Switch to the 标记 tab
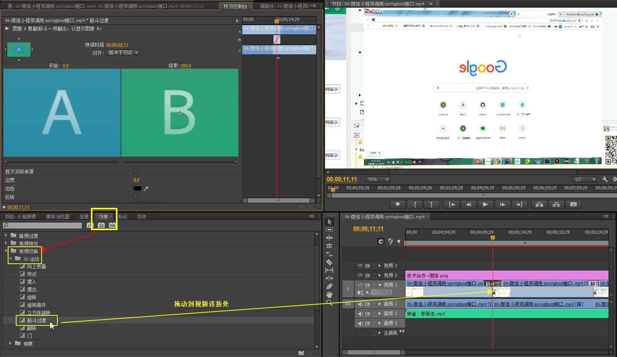Viewport: 617px width, 357px height. [x=122, y=217]
